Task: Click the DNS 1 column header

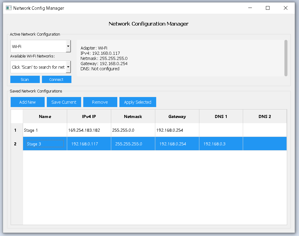Action: pyautogui.click(x=221, y=116)
